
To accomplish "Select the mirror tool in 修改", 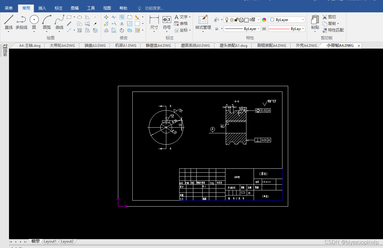I will pos(122,23).
